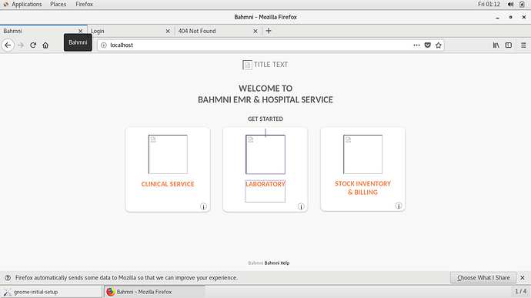Open the Bahmni Help link
531x298 pixels.
(x=277, y=263)
